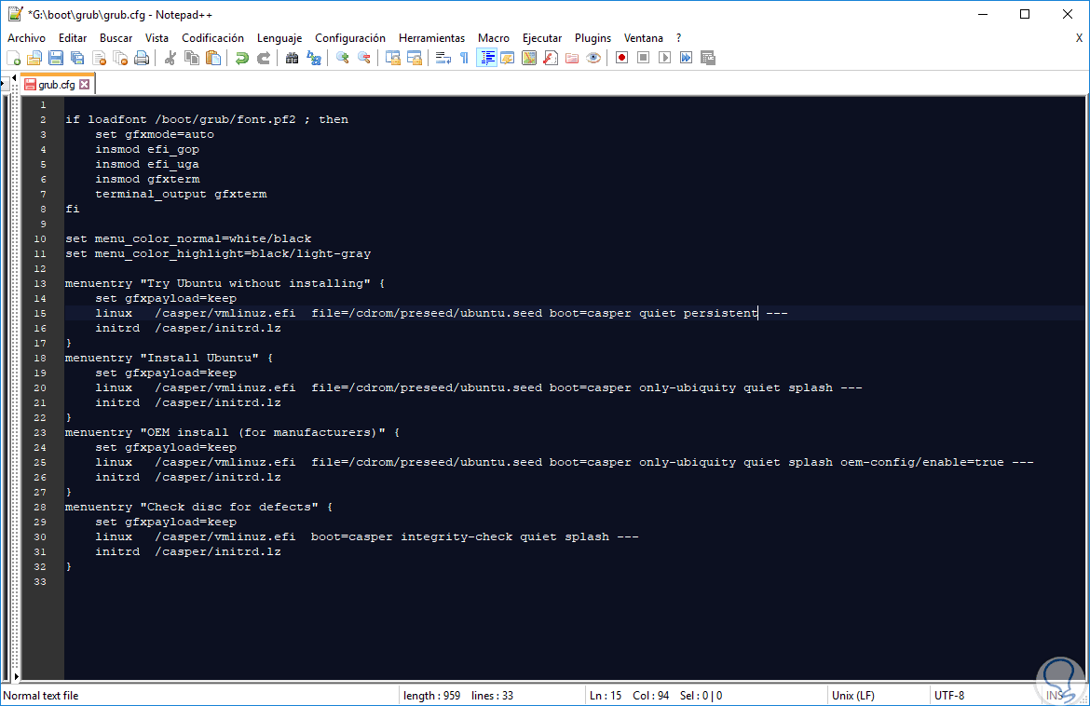Click the Open file icon
The width and height of the screenshot is (1090, 706).
(34, 59)
